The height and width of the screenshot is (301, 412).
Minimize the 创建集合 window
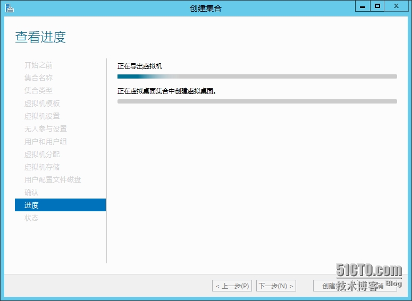click(x=363, y=6)
